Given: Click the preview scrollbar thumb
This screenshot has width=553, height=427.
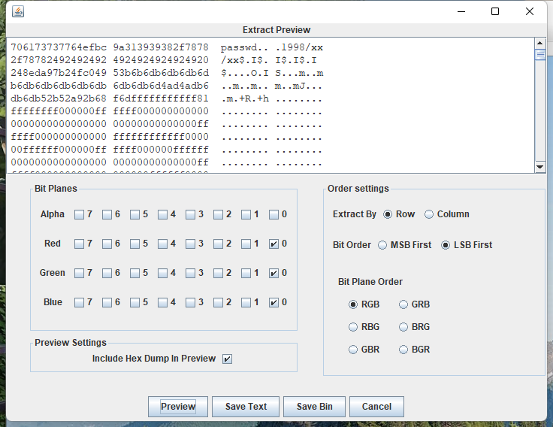Looking at the screenshot, I should (x=540, y=55).
